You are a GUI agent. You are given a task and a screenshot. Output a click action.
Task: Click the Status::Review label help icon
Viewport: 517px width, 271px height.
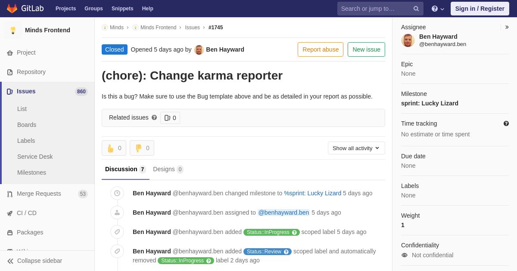(x=286, y=252)
